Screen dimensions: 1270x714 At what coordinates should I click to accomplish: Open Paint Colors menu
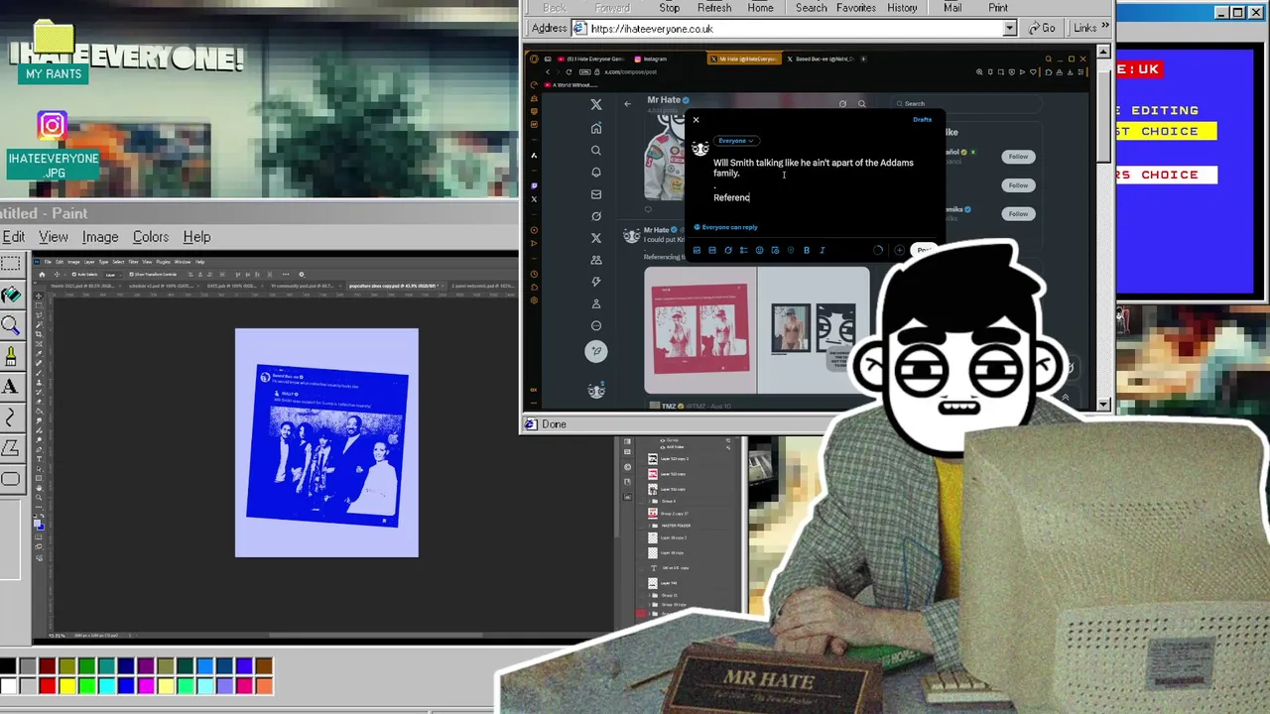pos(151,237)
